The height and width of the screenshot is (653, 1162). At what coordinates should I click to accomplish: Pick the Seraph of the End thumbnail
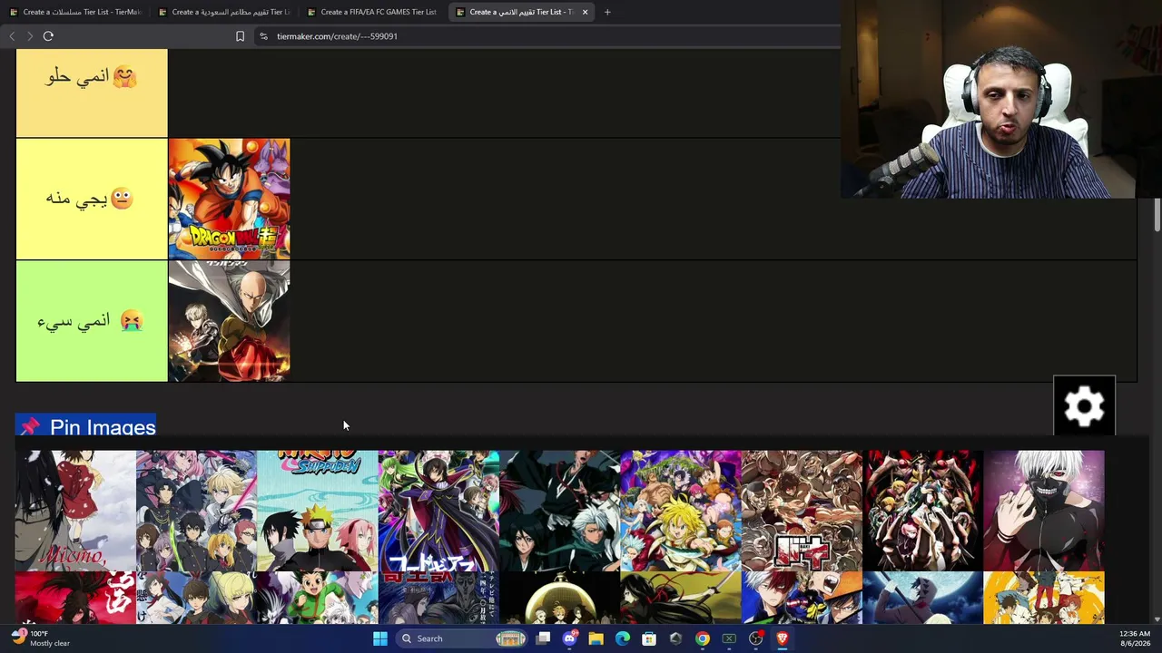click(196, 510)
